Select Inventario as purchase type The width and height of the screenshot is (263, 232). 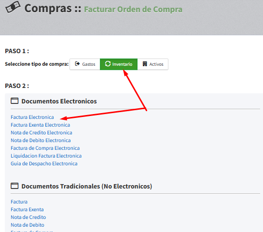pos(119,64)
